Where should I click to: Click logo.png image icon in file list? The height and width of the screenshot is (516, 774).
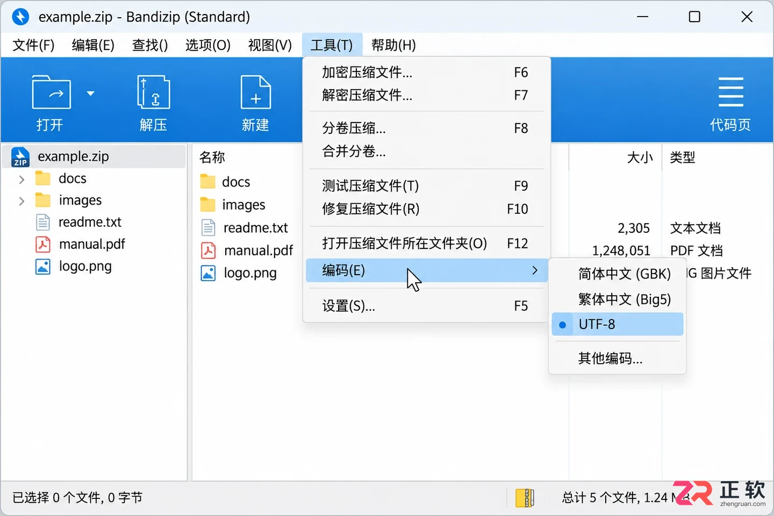208,273
